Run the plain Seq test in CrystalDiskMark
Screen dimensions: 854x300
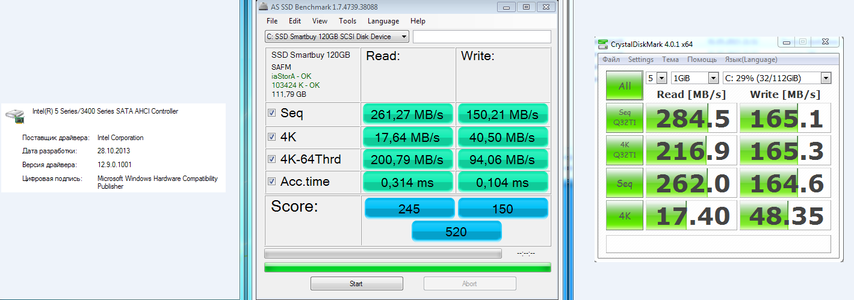coord(625,183)
